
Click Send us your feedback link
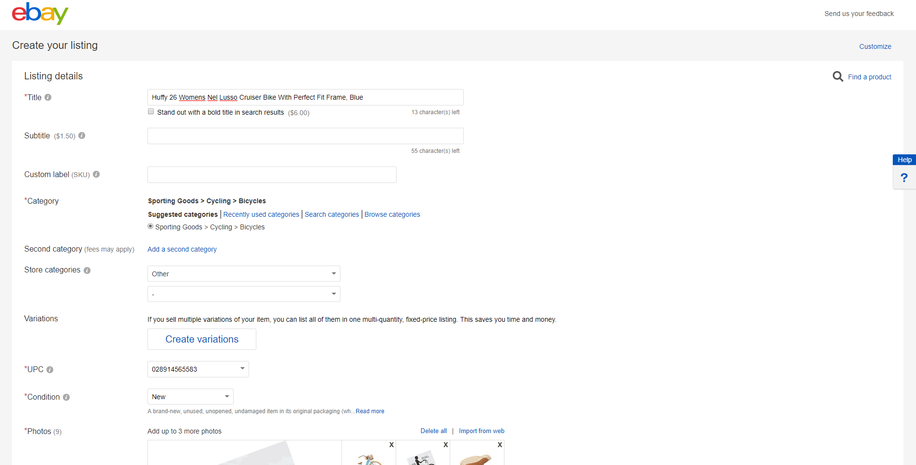click(859, 14)
